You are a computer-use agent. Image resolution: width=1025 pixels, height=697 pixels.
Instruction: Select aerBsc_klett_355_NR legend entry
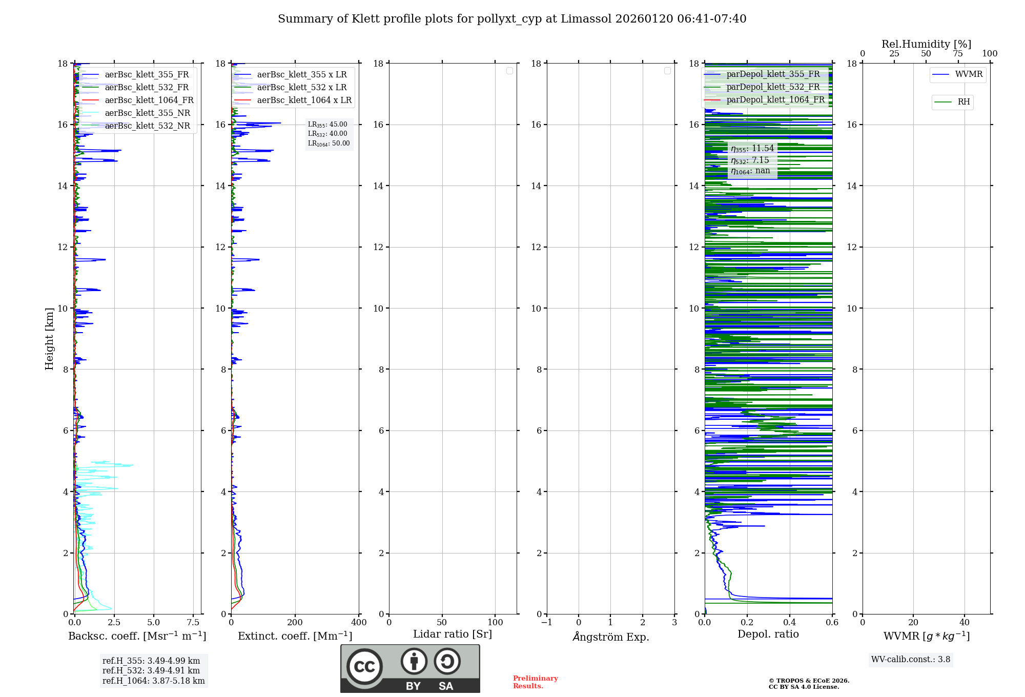point(147,113)
